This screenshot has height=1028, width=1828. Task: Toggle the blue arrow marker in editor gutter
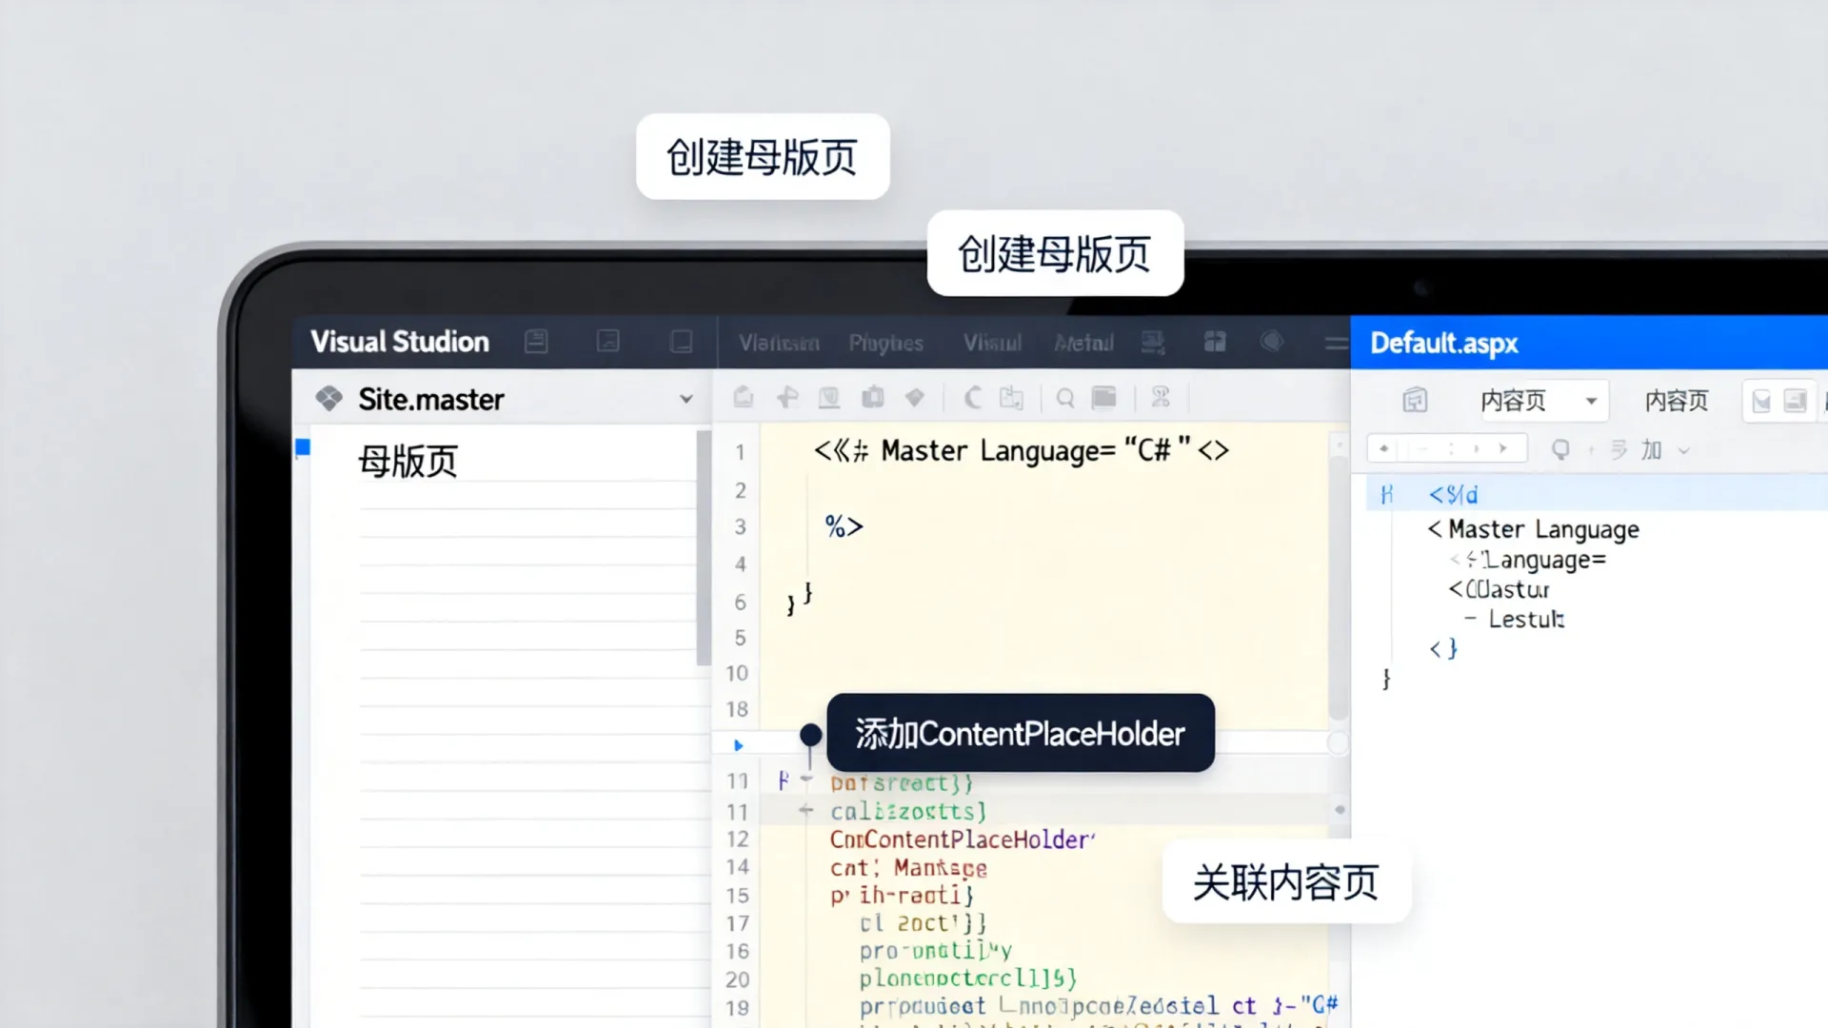tap(738, 745)
